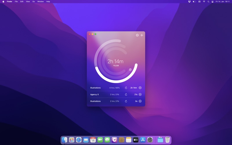Open the View menu

(x=28, y=1)
